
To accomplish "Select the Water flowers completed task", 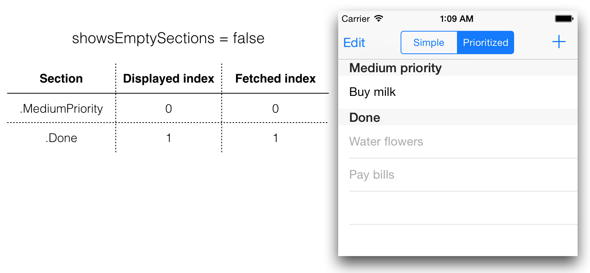I will [x=458, y=142].
